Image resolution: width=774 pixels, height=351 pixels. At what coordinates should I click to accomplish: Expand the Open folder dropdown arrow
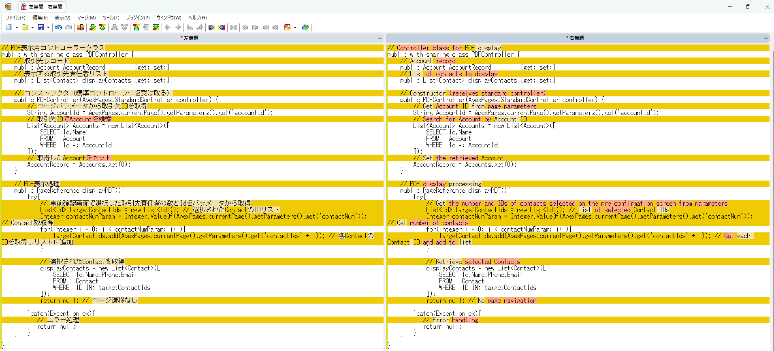(x=32, y=28)
